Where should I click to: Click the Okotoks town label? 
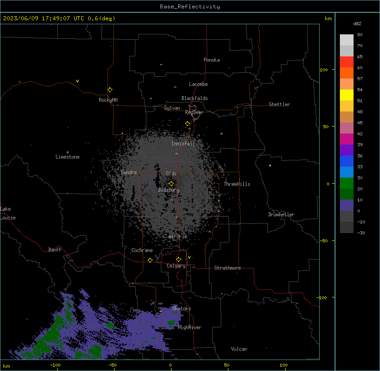click(182, 308)
